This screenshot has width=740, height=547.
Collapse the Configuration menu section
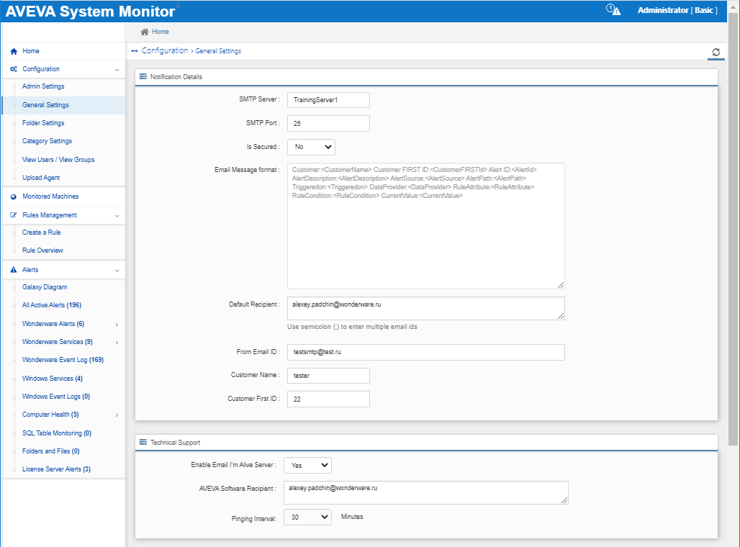click(117, 70)
